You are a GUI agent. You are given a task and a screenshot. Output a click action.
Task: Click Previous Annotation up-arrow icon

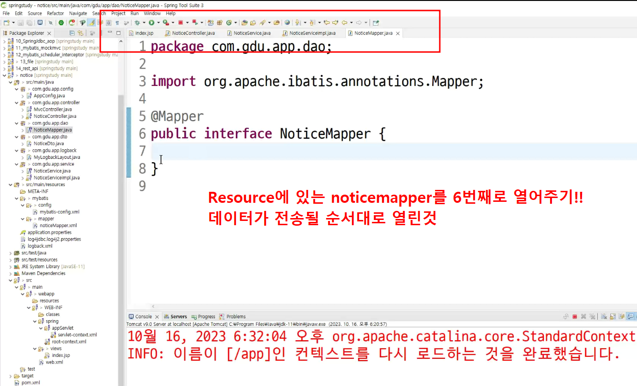(312, 22)
